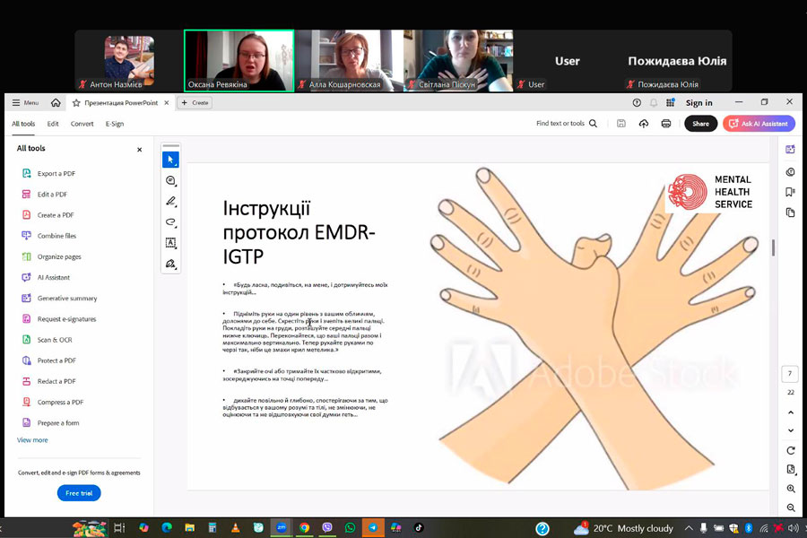Click the View more link
The image size is (807, 538).
click(x=32, y=440)
